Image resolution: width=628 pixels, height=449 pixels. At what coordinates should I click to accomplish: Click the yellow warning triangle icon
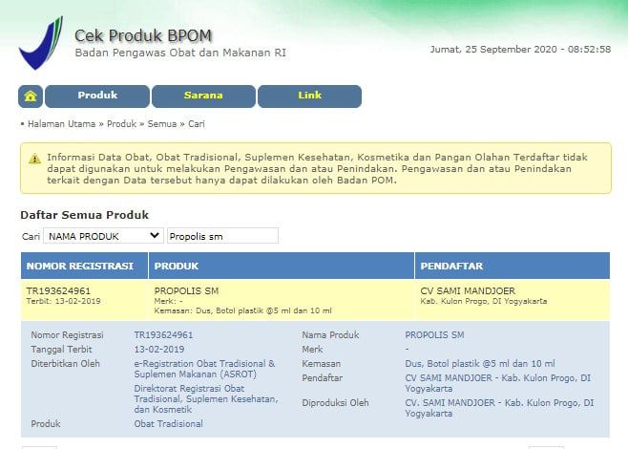pyautogui.click(x=35, y=158)
